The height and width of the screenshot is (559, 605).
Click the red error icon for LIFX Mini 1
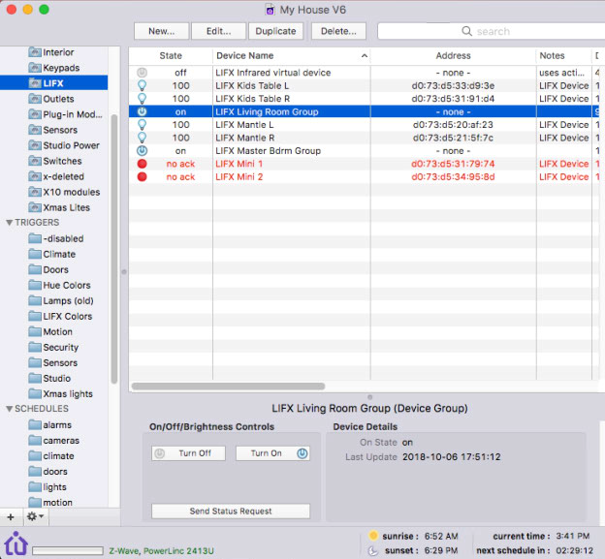click(142, 164)
